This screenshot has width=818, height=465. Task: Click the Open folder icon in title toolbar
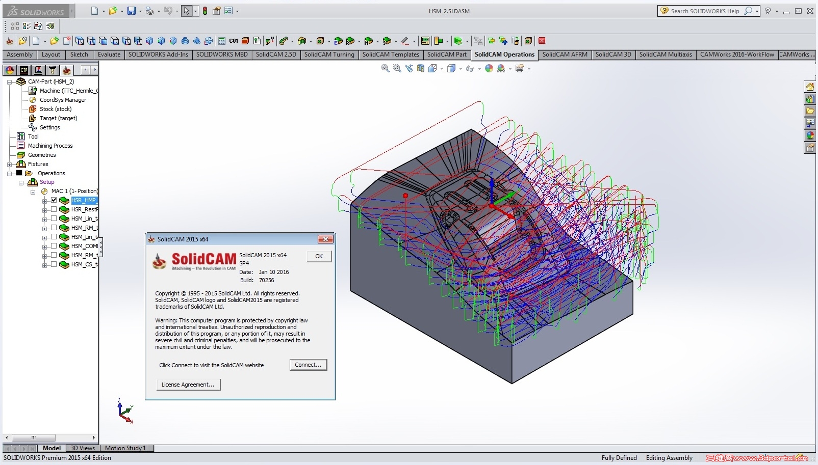113,11
